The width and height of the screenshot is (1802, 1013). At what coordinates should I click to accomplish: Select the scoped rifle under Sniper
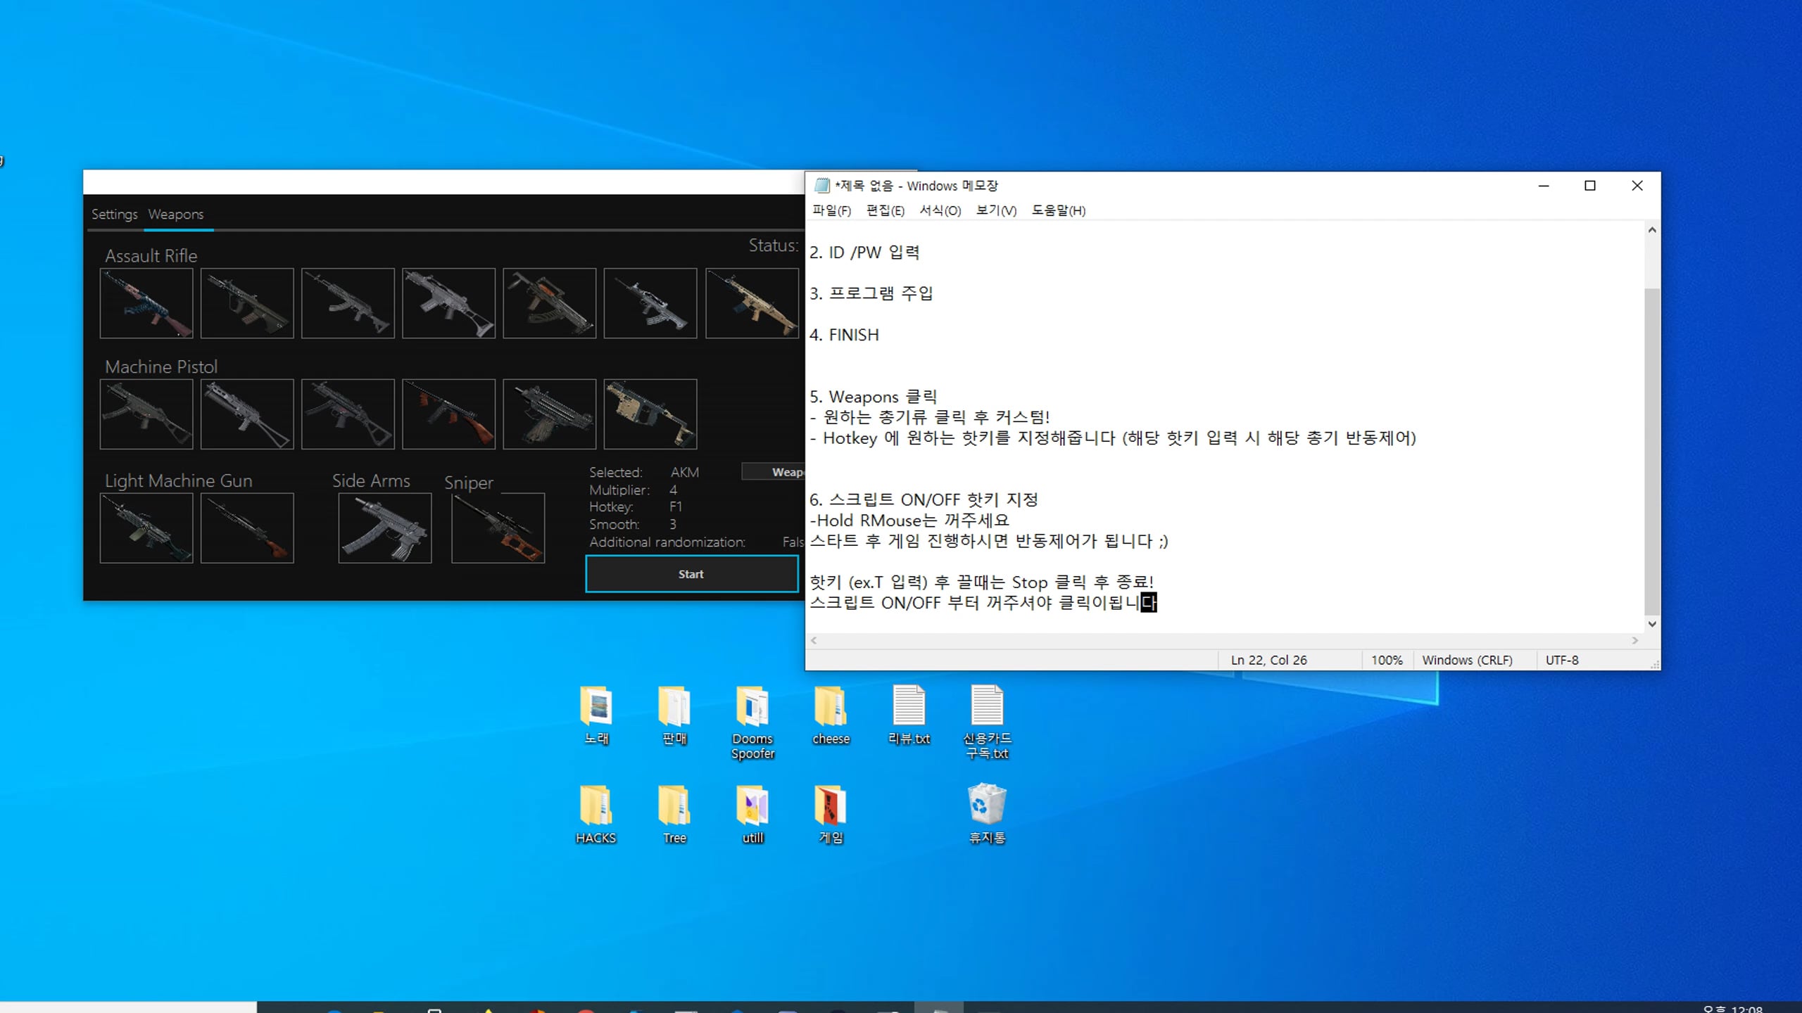(498, 528)
